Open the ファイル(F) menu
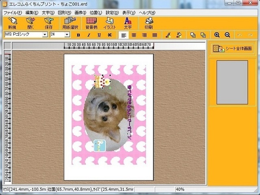 (x=13, y=13)
